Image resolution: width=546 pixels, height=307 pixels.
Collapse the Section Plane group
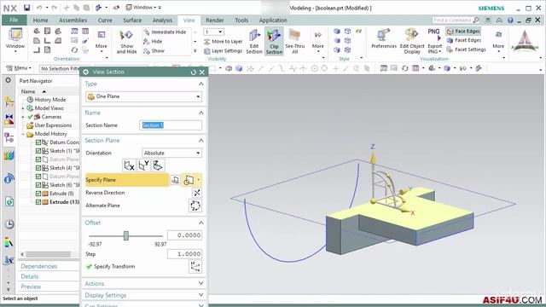(201, 140)
